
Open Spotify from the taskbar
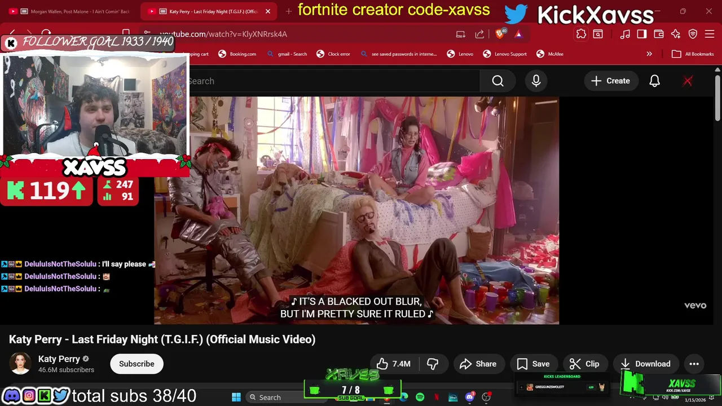point(420,398)
